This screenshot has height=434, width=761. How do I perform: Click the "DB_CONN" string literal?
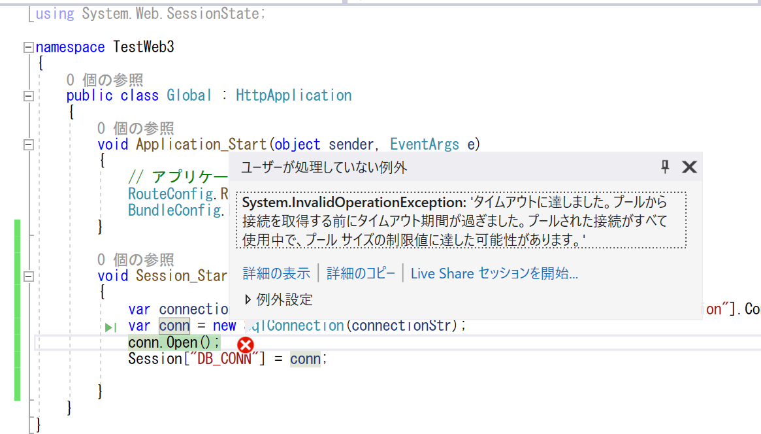(x=224, y=359)
